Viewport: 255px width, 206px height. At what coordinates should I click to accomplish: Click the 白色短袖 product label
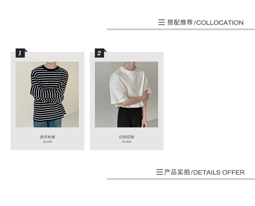click(x=126, y=137)
